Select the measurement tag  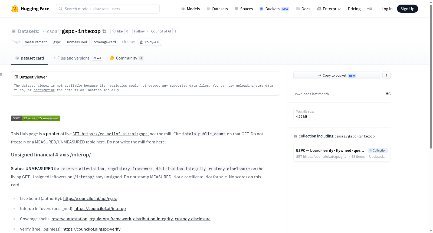point(36,42)
